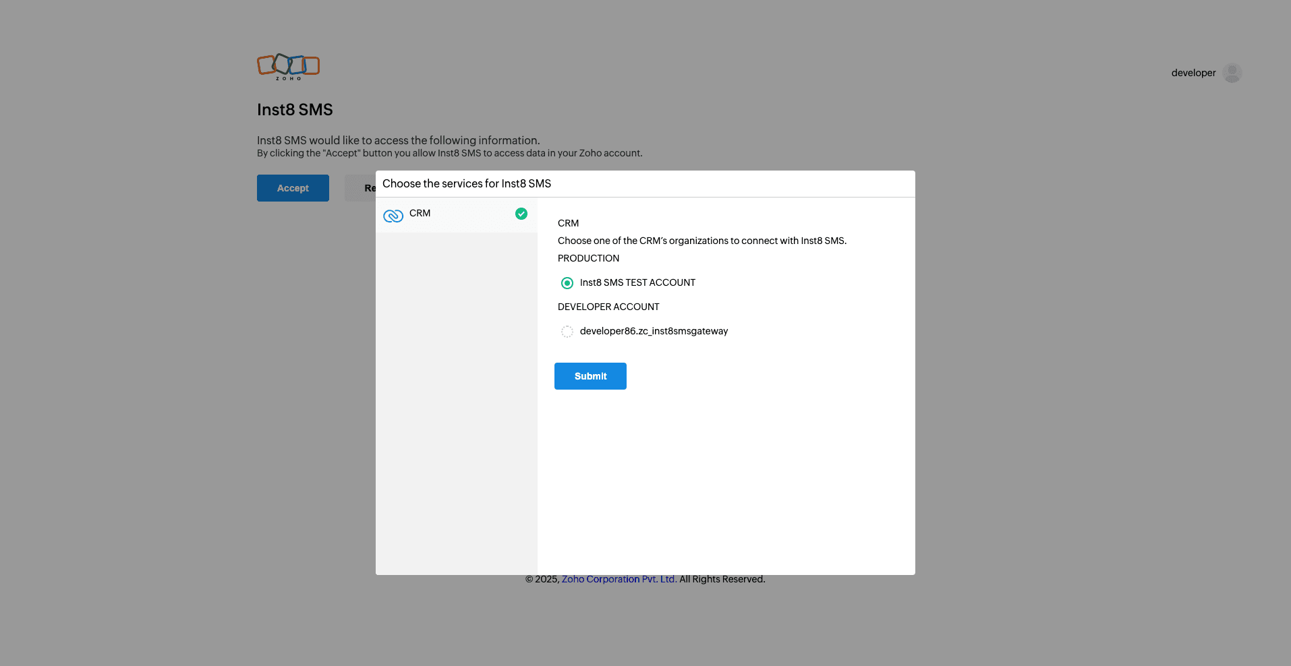Click the Accept button
The image size is (1291, 666).
[293, 188]
